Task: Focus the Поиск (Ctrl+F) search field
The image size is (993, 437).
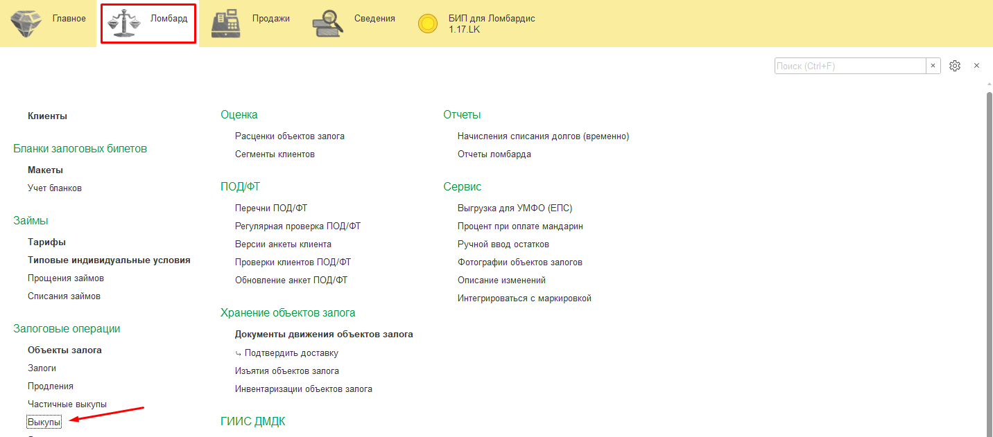Action: (x=850, y=66)
